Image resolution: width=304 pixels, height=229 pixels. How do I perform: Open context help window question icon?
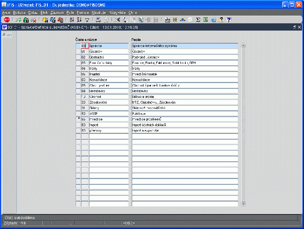coord(229,19)
